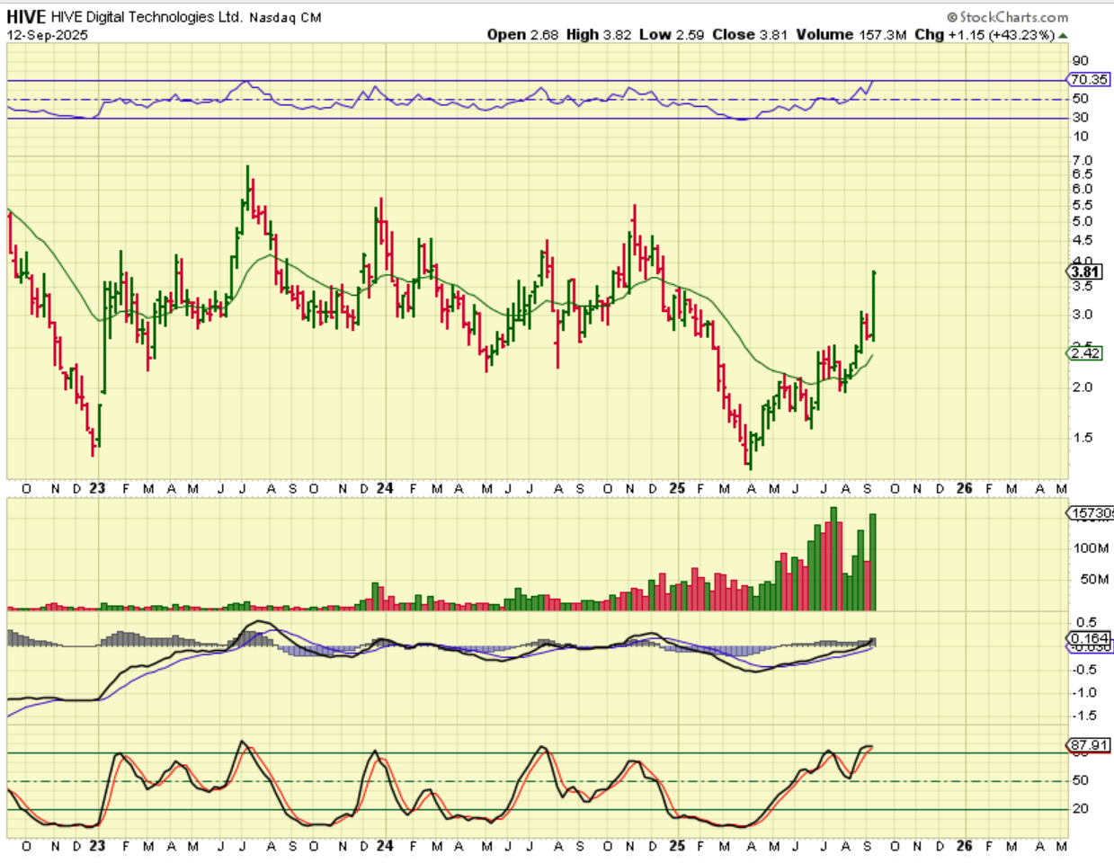Viewport: 1114px width, 863px height.
Task: Click the 30 level on the RSI scale
Action: (x=1080, y=118)
